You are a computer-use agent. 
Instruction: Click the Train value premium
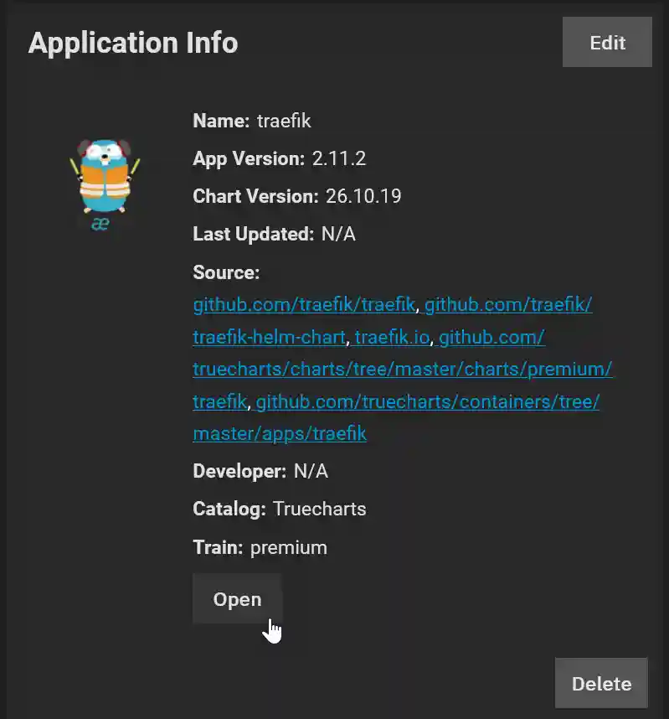tap(288, 547)
